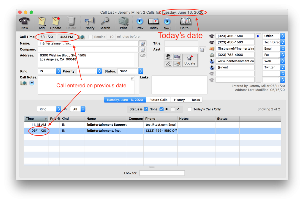
Task: Click the 4:23 PM time field
Action: point(66,37)
